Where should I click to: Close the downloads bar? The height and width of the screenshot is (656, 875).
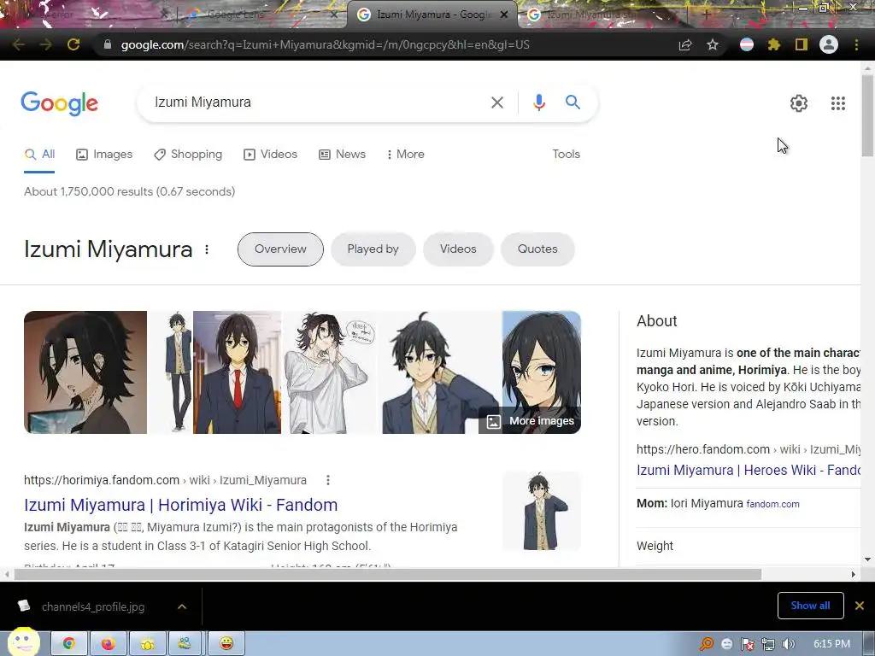(x=860, y=606)
